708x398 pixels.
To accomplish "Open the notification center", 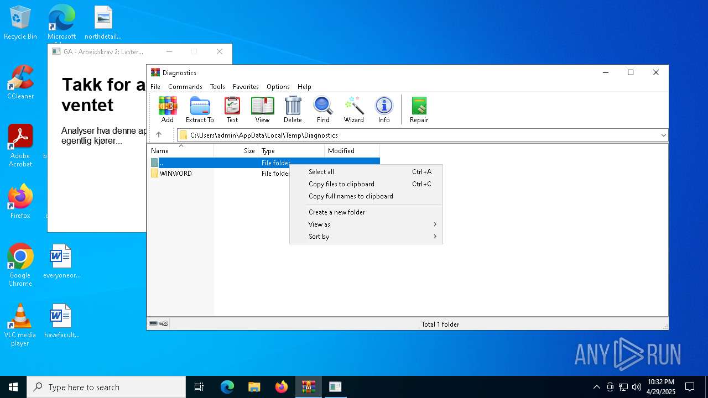I will (690, 387).
